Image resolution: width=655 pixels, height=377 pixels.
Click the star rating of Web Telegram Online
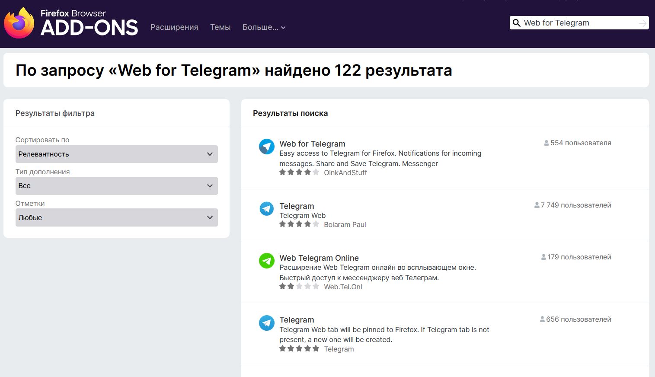point(299,286)
